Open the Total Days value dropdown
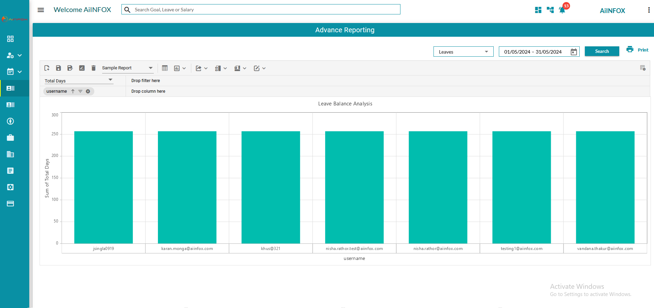654x308 pixels. 78,80
